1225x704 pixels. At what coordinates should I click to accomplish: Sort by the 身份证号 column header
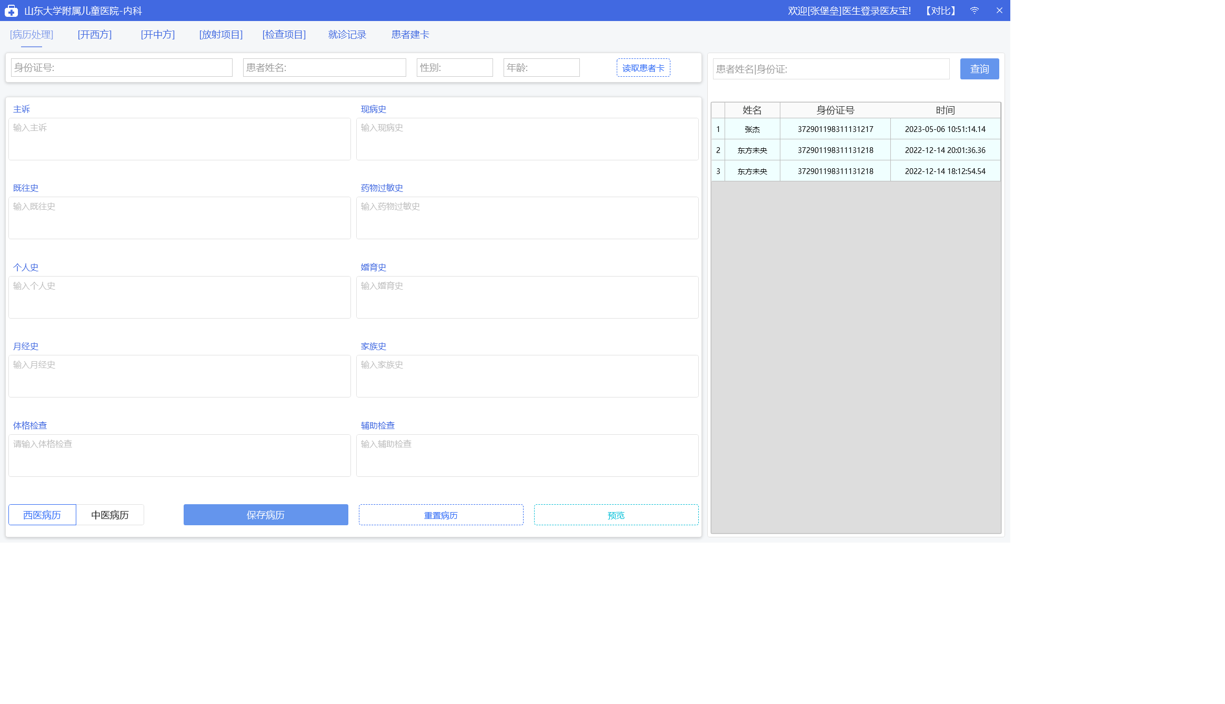tap(836, 110)
